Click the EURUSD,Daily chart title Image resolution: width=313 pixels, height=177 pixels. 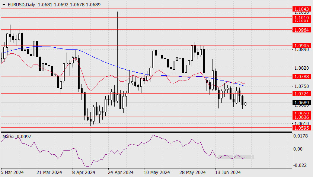[x=21, y=4]
